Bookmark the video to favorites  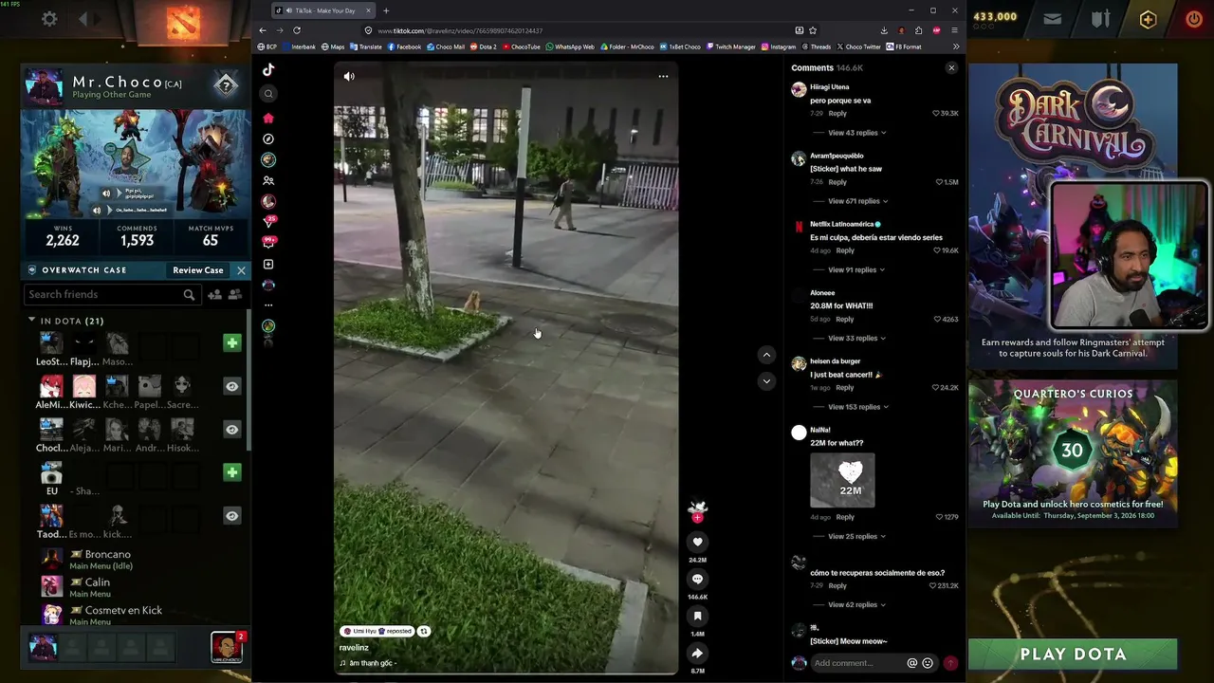tap(697, 616)
